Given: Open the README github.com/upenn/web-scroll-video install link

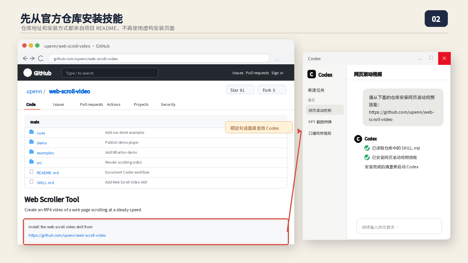Looking at the screenshot, I should [67, 235].
